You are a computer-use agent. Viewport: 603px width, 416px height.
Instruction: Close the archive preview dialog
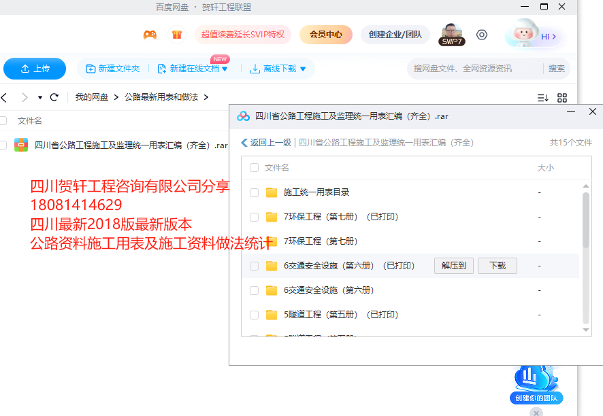(x=593, y=111)
